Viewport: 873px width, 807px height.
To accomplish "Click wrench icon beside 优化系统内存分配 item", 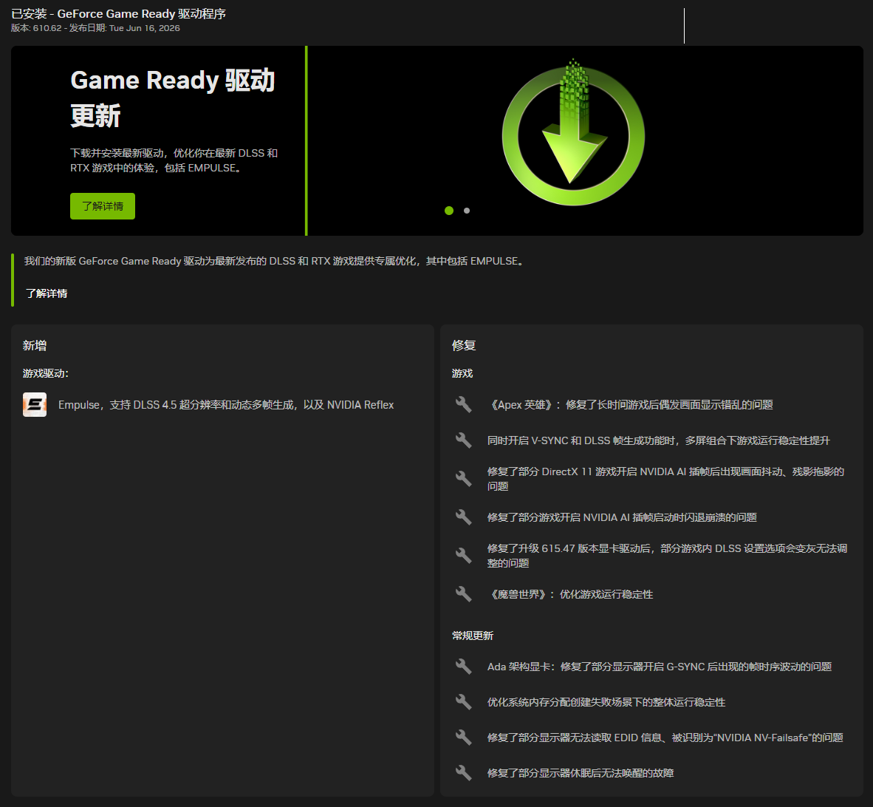I will [x=463, y=702].
